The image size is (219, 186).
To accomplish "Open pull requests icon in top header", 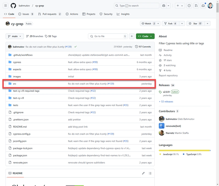I will [196, 5].
